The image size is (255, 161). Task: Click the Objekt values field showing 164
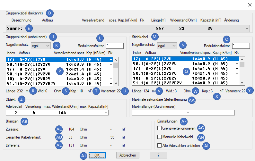[57, 113]
